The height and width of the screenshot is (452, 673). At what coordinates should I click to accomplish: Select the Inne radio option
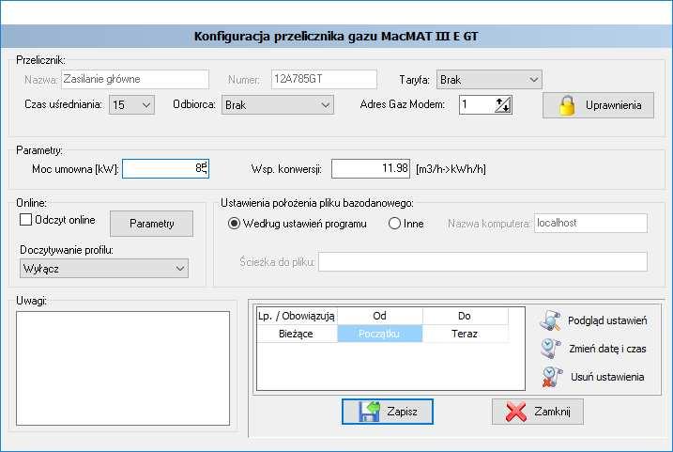(394, 224)
